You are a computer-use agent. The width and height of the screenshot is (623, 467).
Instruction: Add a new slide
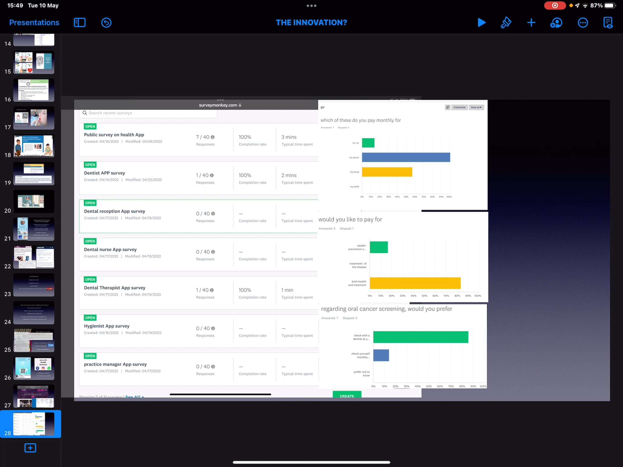pyautogui.click(x=30, y=448)
